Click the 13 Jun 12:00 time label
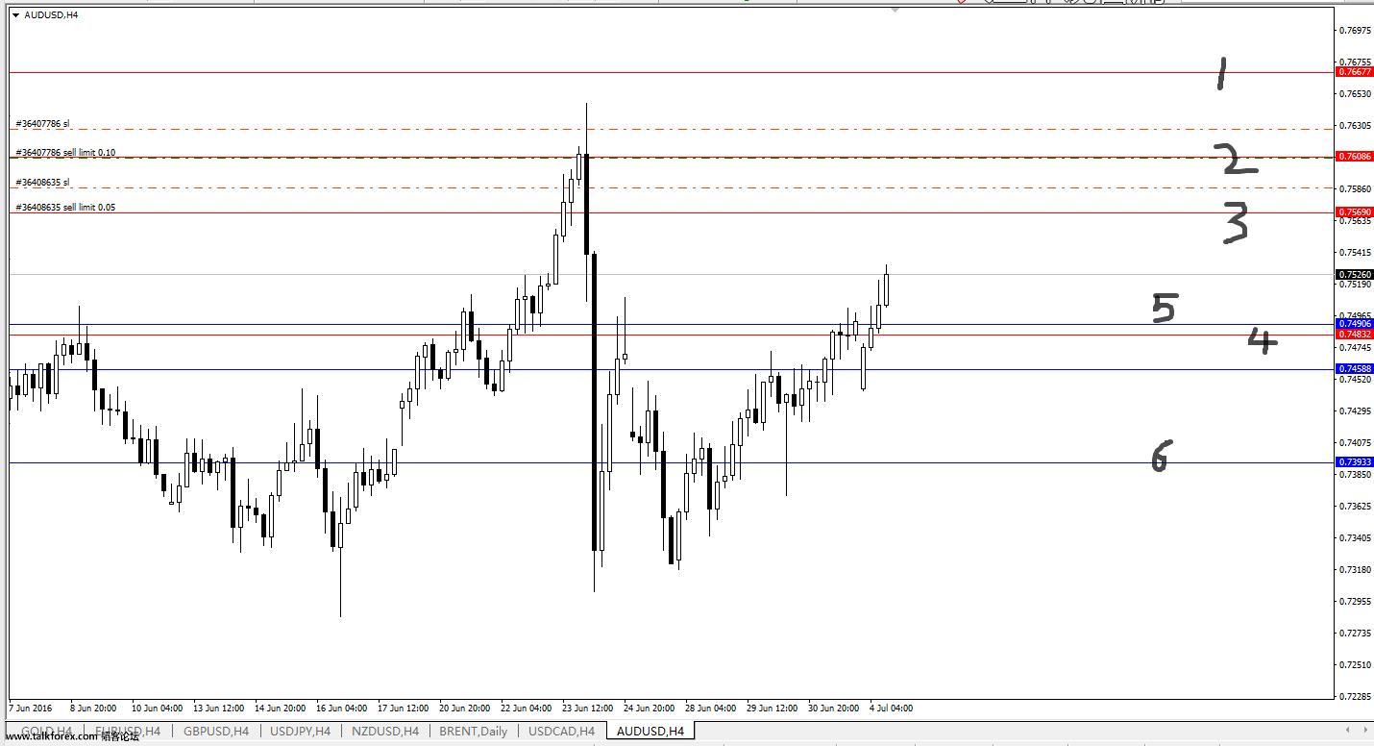The image size is (1374, 746). point(218,709)
